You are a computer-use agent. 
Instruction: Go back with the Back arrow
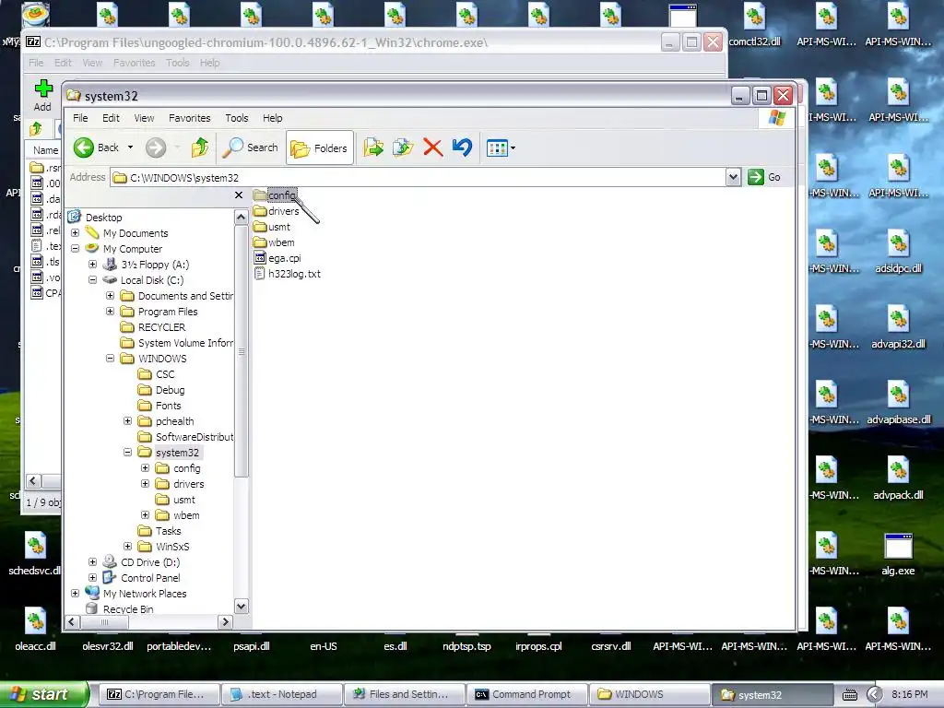point(96,147)
